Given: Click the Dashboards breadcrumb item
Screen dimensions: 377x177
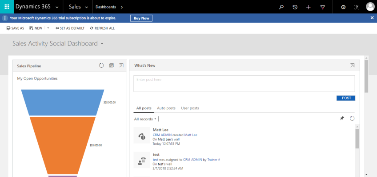Looking at the screenshot, I should pos(105,7).
